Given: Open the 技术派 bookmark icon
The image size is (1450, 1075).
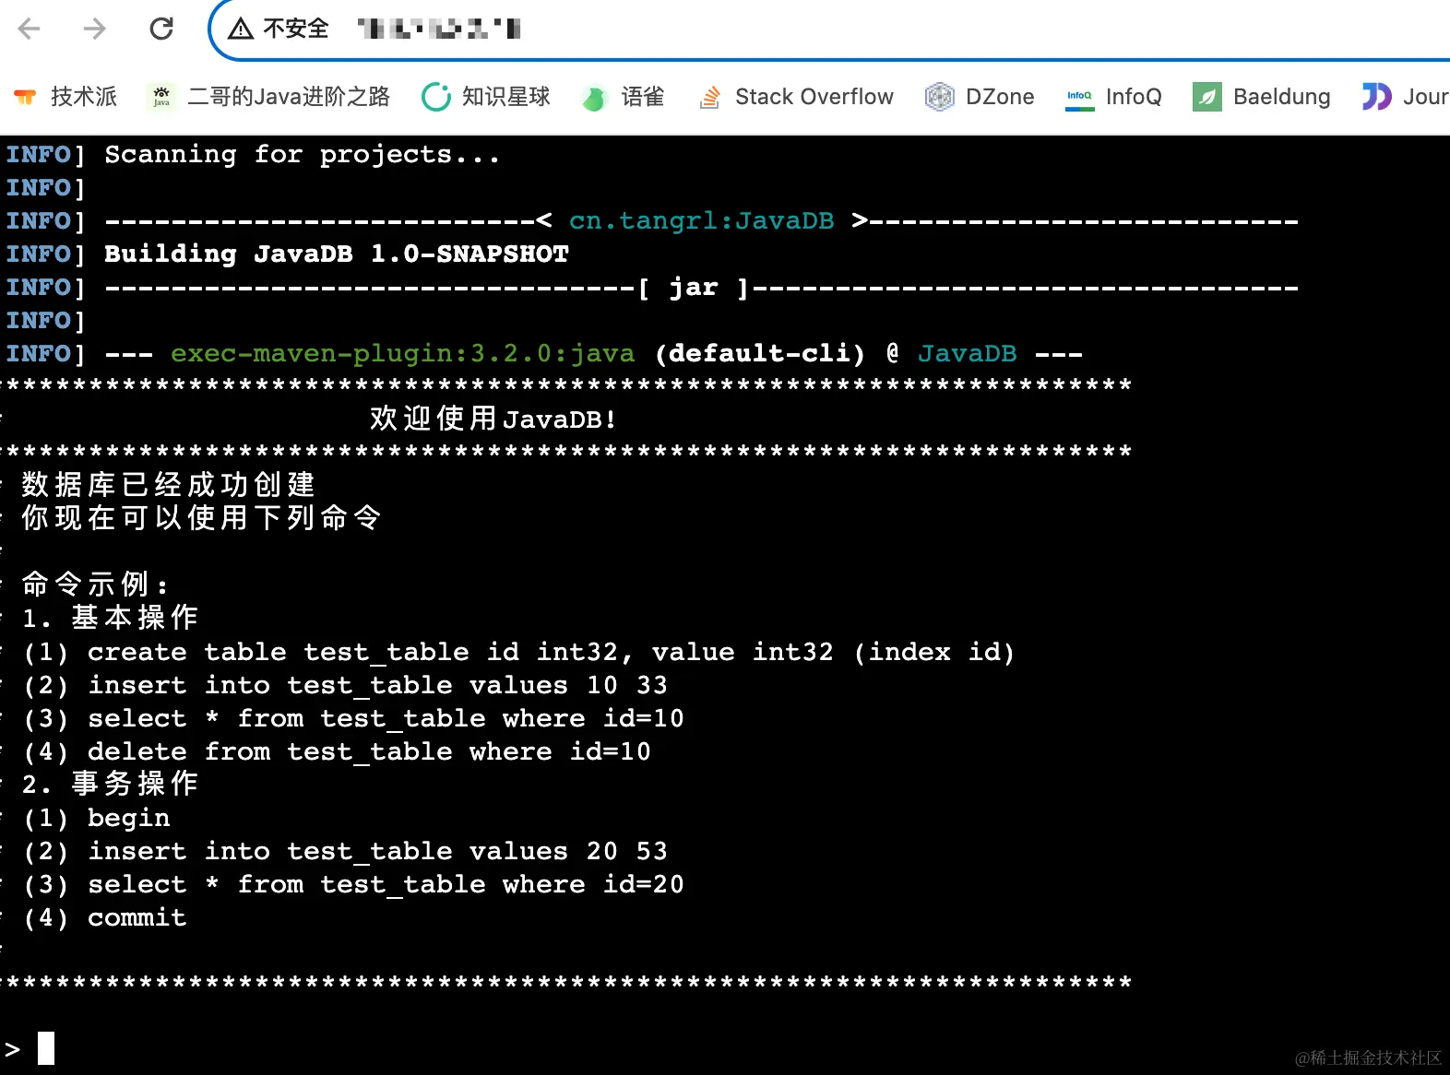Looking at the screenshot, I should click(25, 97).
